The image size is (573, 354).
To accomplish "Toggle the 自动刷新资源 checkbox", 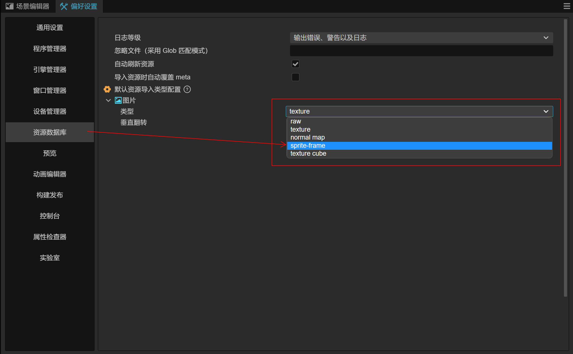I will [x=295, y=64].
